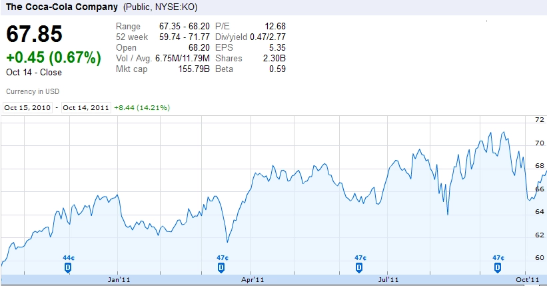Click the Div/yield value 0.47/2.77

(x=268, y=37)
